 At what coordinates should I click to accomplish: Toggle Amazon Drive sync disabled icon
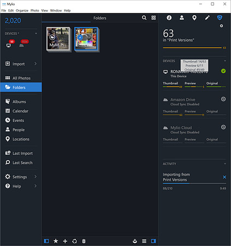click(223, 99)
